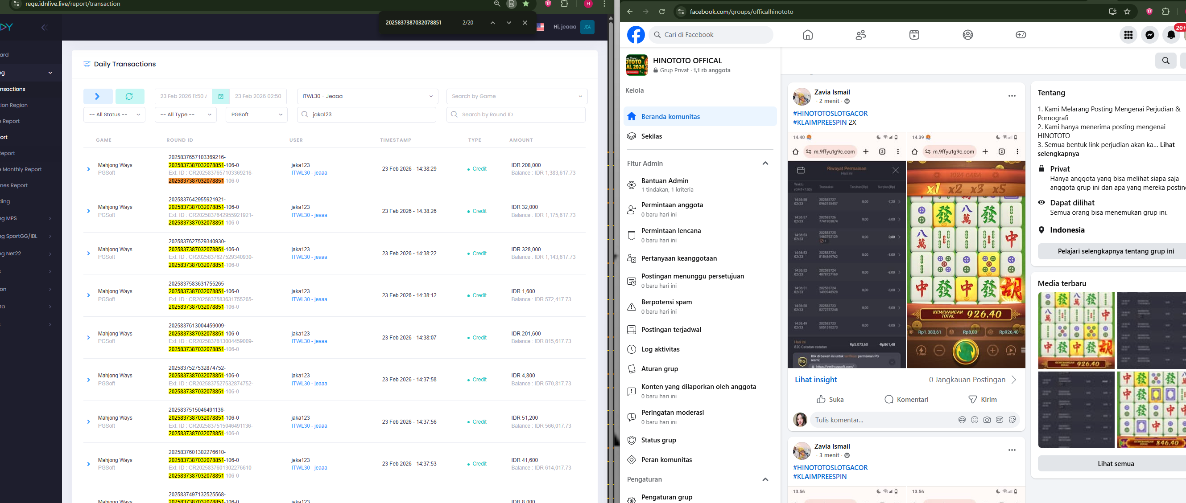Open the ITWL30 - Jeaaa dropdown
Image resolution: width=1186 pixels, height=503 pixels.
(x=368, y=97)
